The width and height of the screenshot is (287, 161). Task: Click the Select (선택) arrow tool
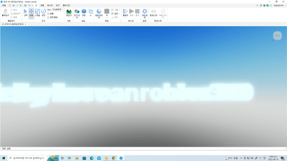pyautogui.click(x=25, y=13)
